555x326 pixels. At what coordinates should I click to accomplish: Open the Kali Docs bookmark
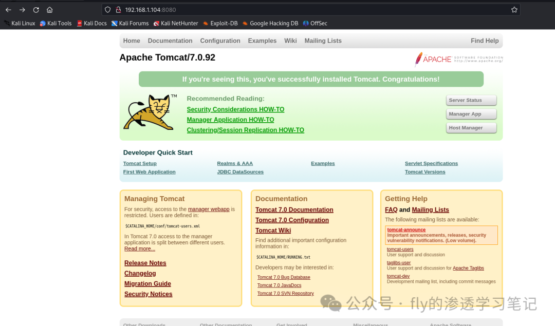click(x=91, y=23)
